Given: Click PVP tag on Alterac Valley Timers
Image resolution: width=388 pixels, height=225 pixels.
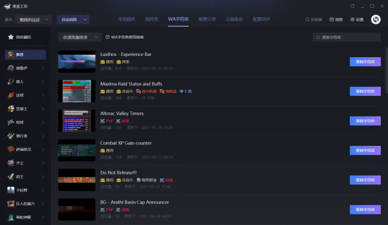Looking at the screenshot, I should pyautogui.click(x=107, y=121).
